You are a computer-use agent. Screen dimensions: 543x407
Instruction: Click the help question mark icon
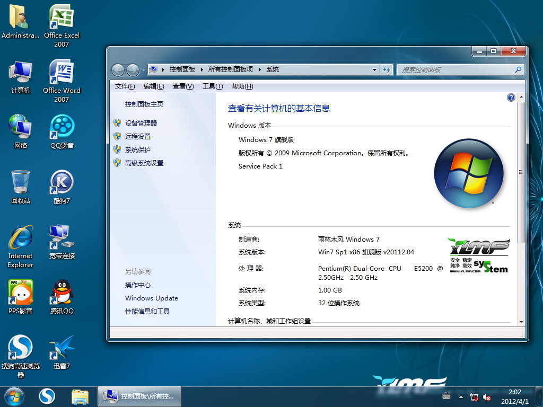511,98
